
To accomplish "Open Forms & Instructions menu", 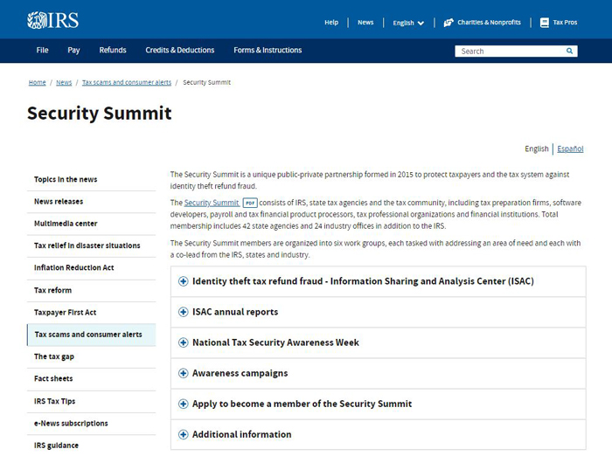I will tap(268, 50).
